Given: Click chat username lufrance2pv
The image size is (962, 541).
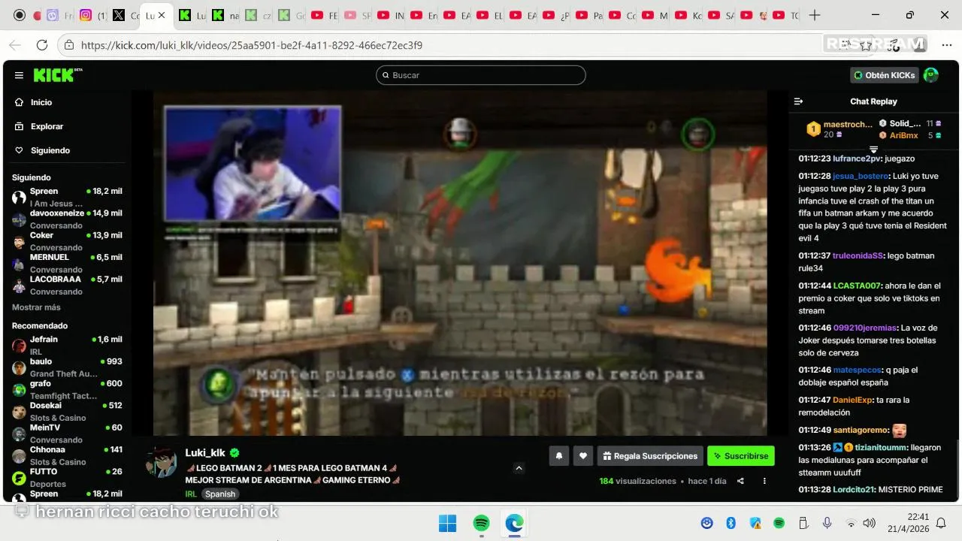Looking at the screenshot, I should (857, 159).
